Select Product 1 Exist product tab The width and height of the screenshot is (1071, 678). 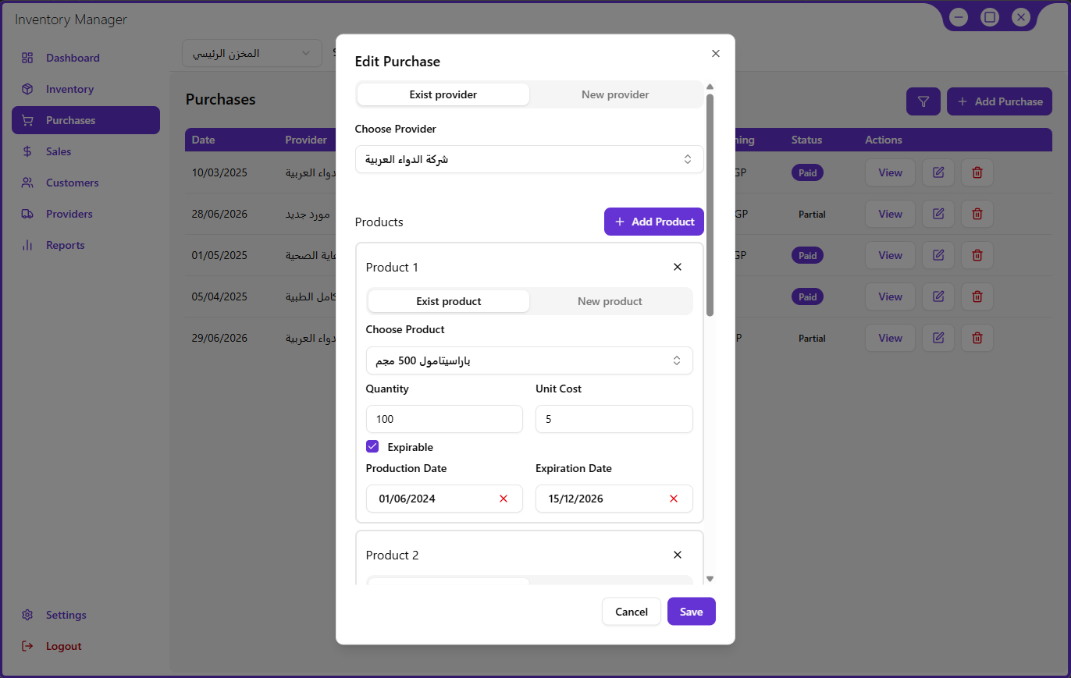pos(449,301)
